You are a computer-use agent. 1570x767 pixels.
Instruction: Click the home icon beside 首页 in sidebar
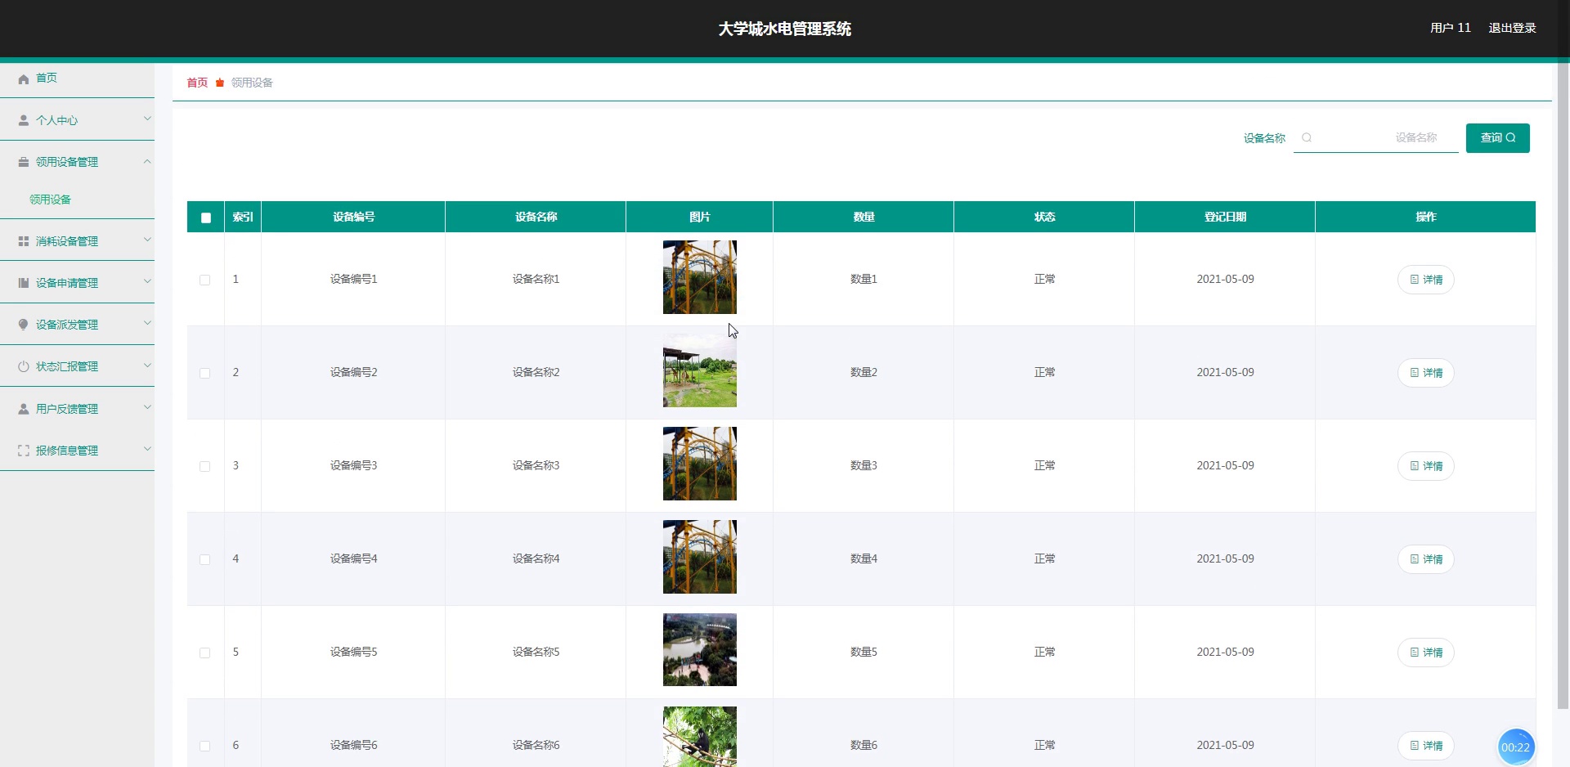[24, 78]
